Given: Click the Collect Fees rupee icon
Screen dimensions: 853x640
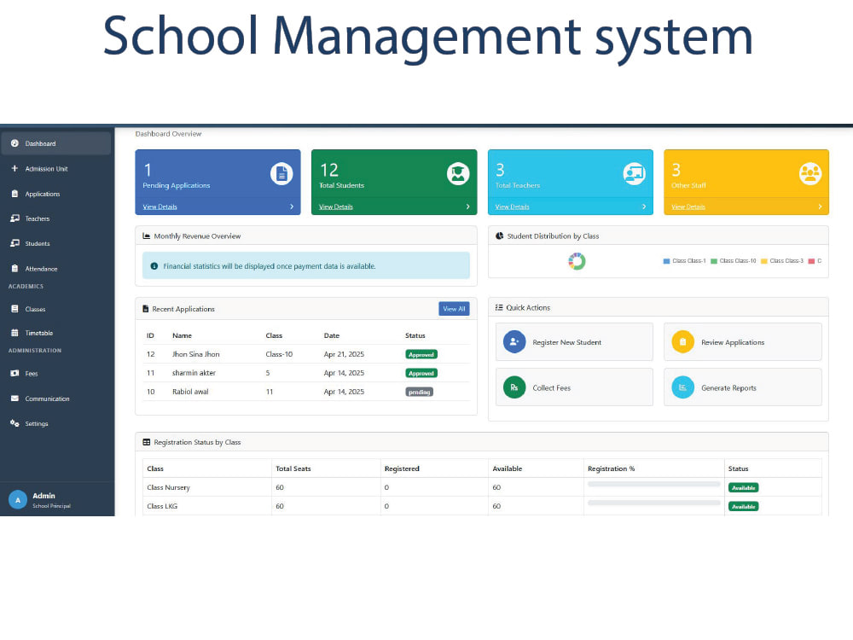Looking at the screenshot, I should coord(514,387).
